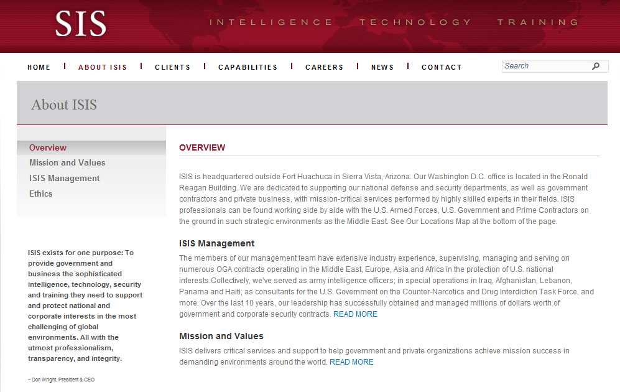620x392 pixels.
Task: Open the NEWS menu item
Action: [x=382, y=67]
